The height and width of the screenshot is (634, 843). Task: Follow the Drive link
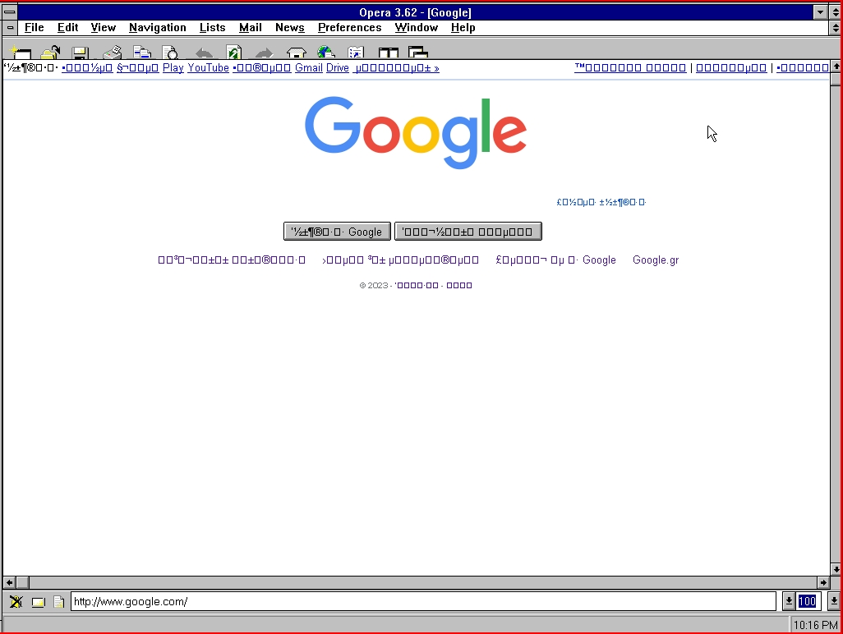click(x=338, y=67)
